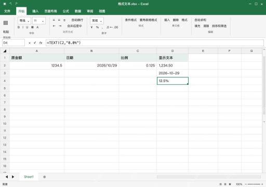
Task: Open the font name dropdown (等线)
Action: point(24,21)
